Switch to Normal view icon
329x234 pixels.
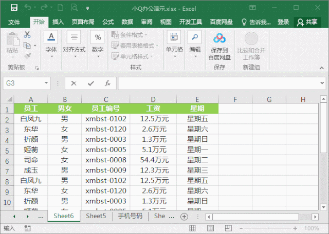tap(192, 228)
